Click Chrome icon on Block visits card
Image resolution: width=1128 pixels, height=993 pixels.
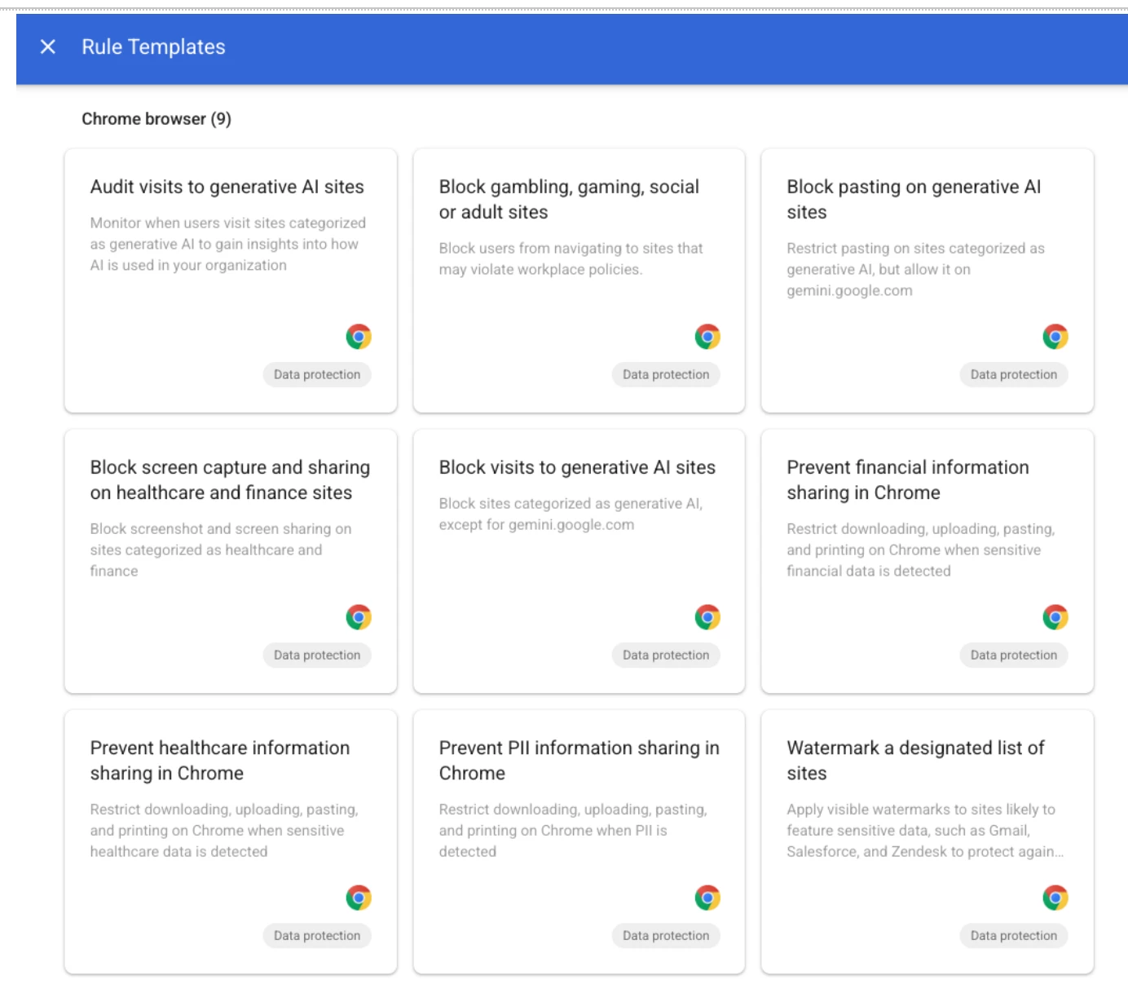point(707,617)
